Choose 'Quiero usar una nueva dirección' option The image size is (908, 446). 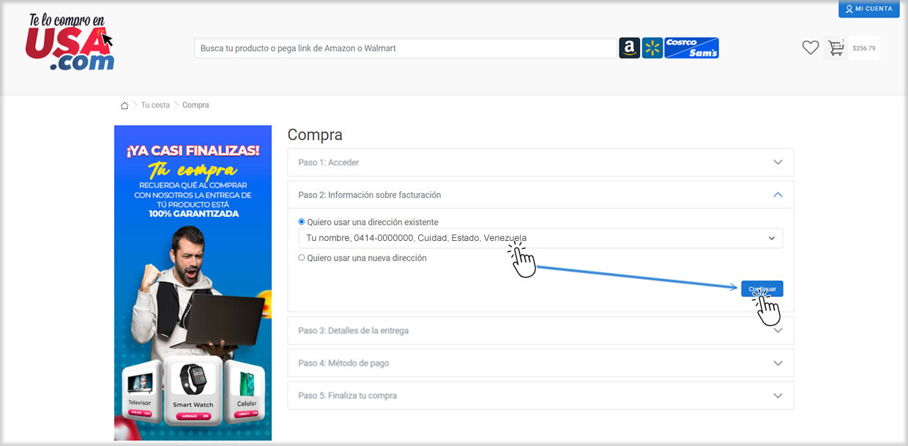coord(301,257)
